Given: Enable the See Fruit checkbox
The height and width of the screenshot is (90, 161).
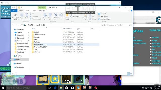Looking at the screenshot, I should coord(151,55).
